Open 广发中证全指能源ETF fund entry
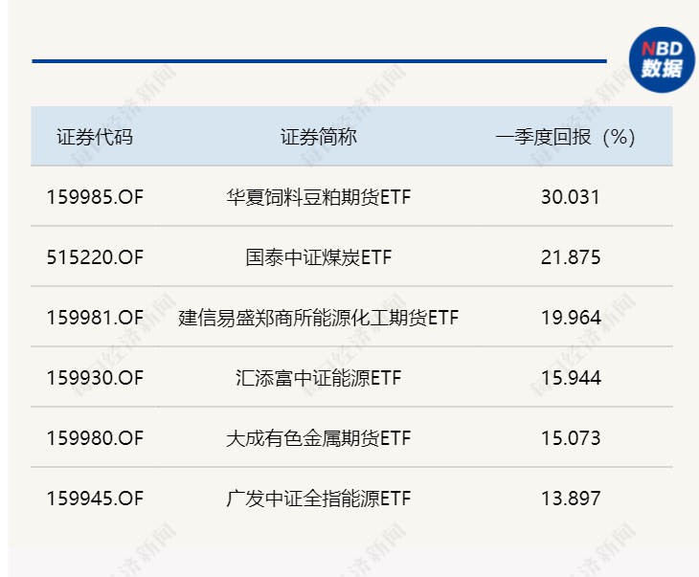 point(318,499)
